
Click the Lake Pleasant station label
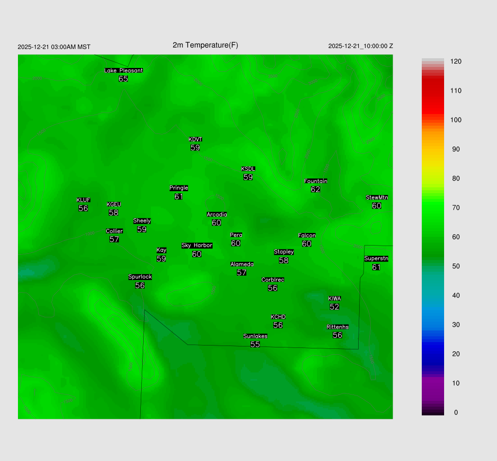123,70
